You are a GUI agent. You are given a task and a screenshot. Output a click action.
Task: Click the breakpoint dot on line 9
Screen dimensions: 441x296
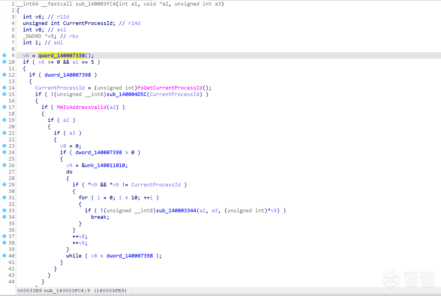(x=4, y=55)
